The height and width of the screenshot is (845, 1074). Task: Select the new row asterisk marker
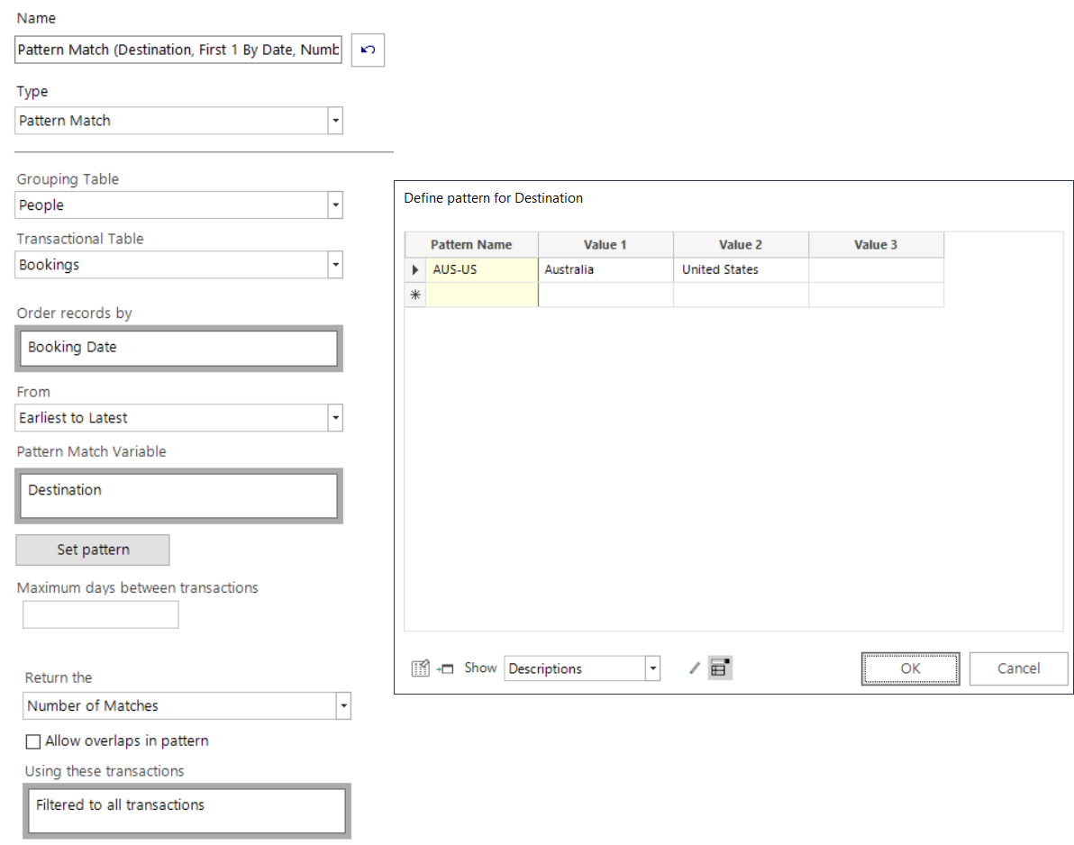coord(415,295)
